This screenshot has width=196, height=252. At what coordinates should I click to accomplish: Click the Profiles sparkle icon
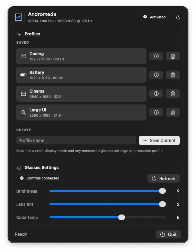(x=19, y=34)
